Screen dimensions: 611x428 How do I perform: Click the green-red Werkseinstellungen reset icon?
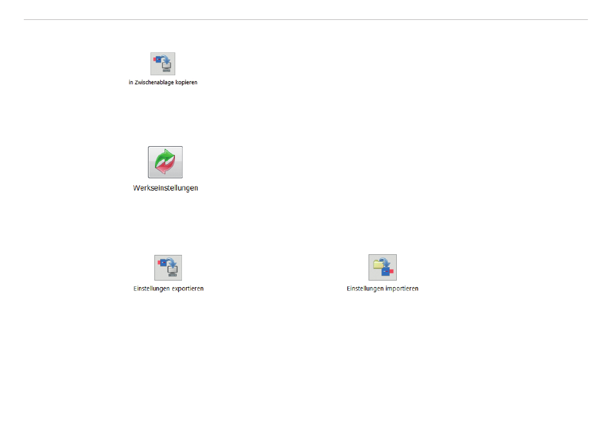click(165, 162)
